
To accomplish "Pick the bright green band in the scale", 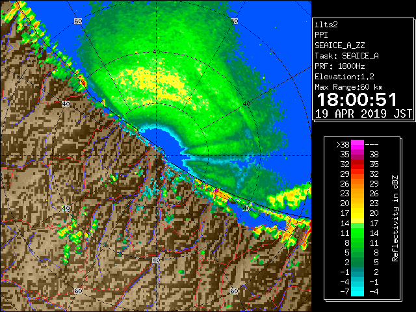I will click(357, 233).
